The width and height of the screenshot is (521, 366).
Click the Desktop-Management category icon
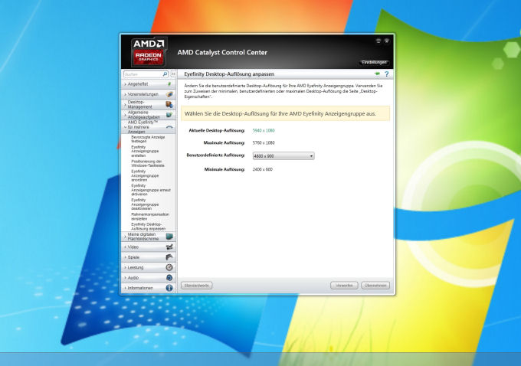pyautogui.click(x=169, y=105)
